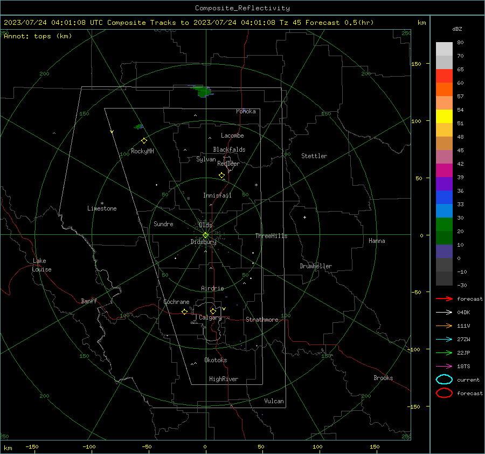Click the Strathmore city label
The width and height of the screenshot is (485, 454).
click(262, 320)
